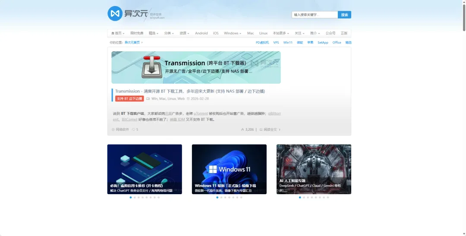
Task: Open the AI 人工智能专题 featured card
Action: (314, 169)
